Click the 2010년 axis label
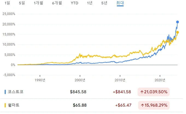186x114 pixels. 120,80
